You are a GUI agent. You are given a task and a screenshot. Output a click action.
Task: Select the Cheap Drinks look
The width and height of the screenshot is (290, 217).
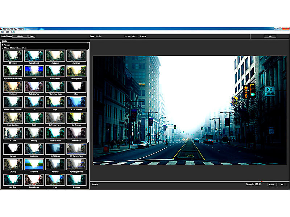pyautogui.click(x=55, y=71)
